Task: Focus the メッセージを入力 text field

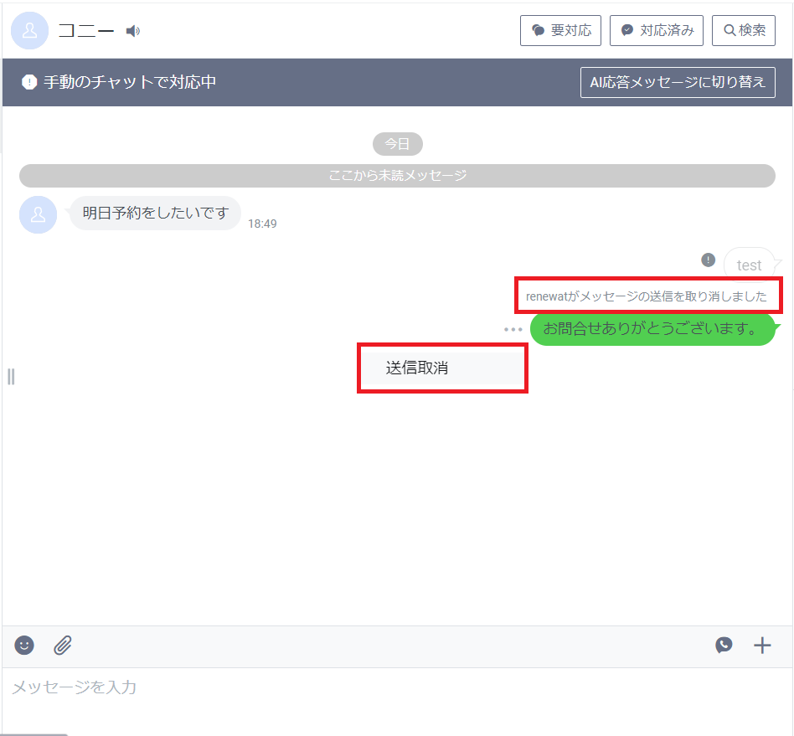Action: 398,701
